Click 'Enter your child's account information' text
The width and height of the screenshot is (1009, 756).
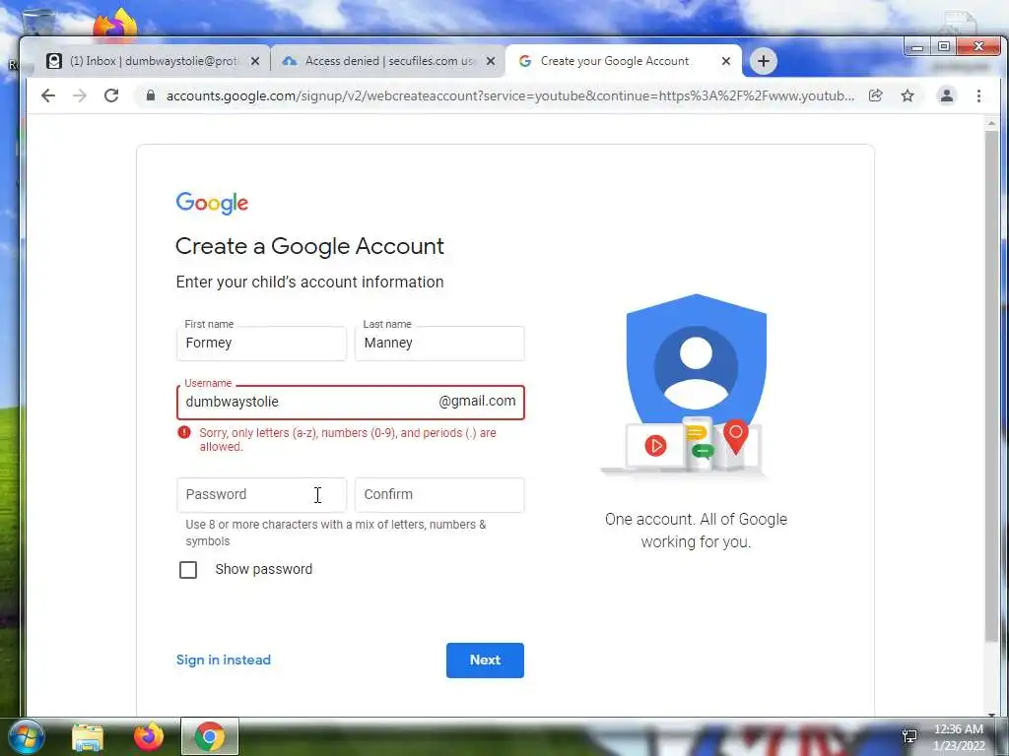click(309, 283)
